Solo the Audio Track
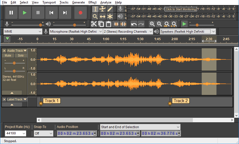The width and height of the screenshot is (239, 144). [x=21, y=55]
